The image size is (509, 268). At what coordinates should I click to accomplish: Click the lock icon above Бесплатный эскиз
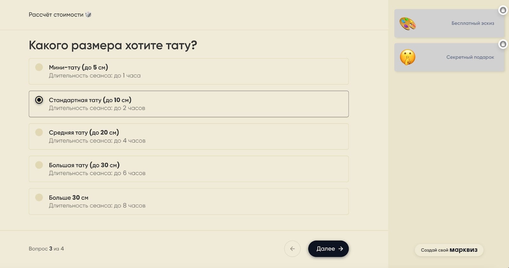(x=503, y=11)
